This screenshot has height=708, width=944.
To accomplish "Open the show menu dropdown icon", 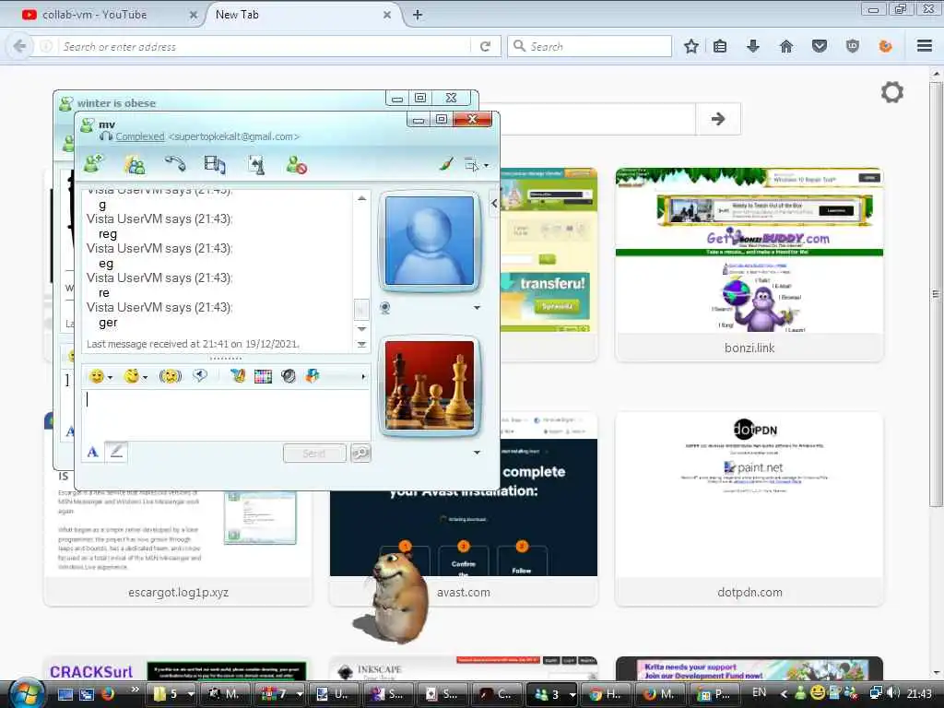I will pyautogui.click(x=476, y=164).
